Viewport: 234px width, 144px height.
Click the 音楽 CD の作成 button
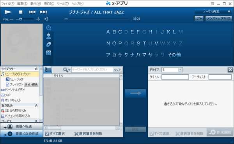pyautogui.click(x=21, y=134)
